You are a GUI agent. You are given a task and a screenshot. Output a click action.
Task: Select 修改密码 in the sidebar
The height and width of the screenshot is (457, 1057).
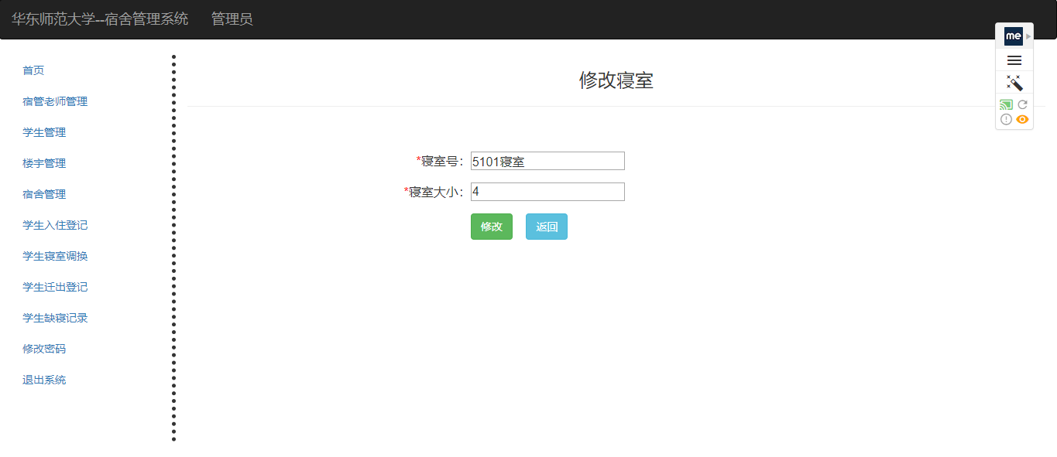44,349
